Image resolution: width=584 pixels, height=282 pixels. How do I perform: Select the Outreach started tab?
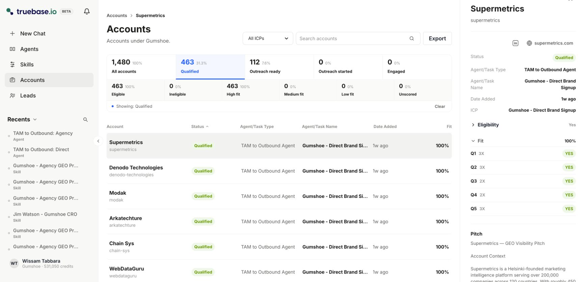348,67
